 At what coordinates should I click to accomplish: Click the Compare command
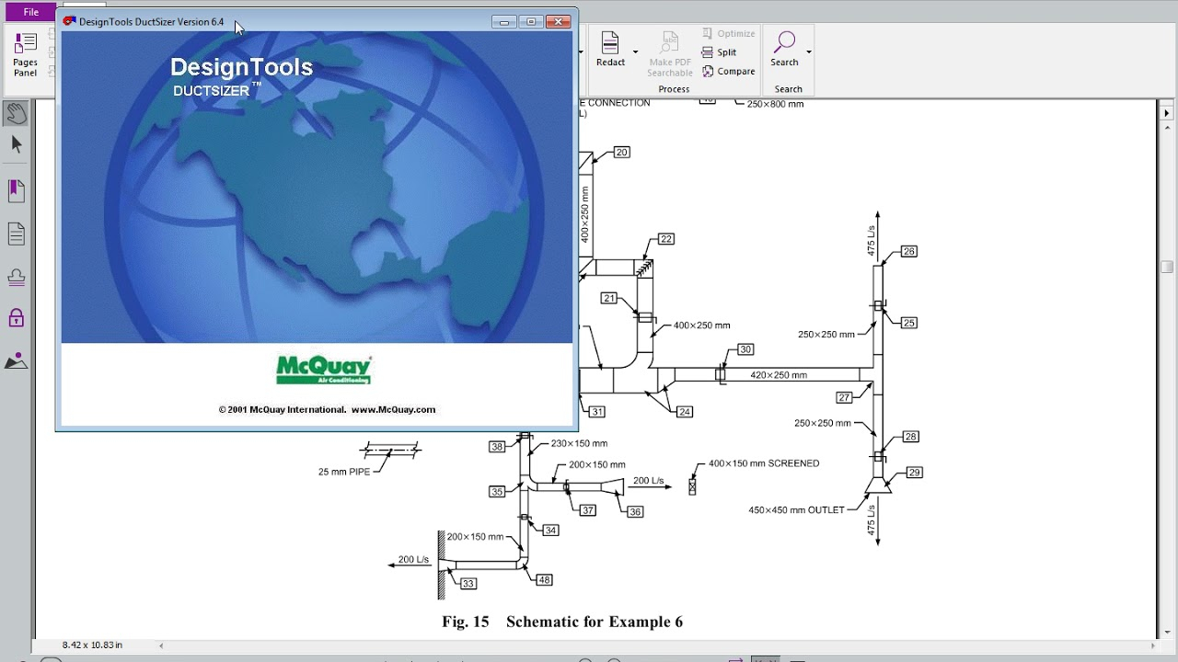pos(728,72)
